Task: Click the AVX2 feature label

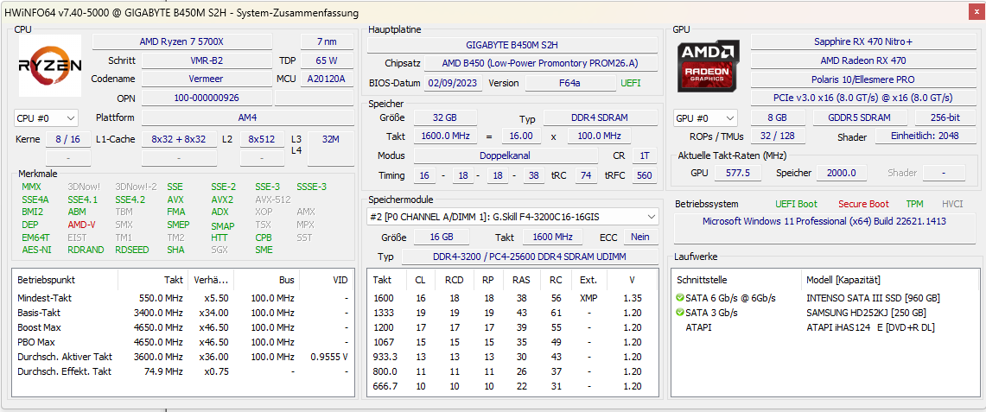Action: click(222, 200)
